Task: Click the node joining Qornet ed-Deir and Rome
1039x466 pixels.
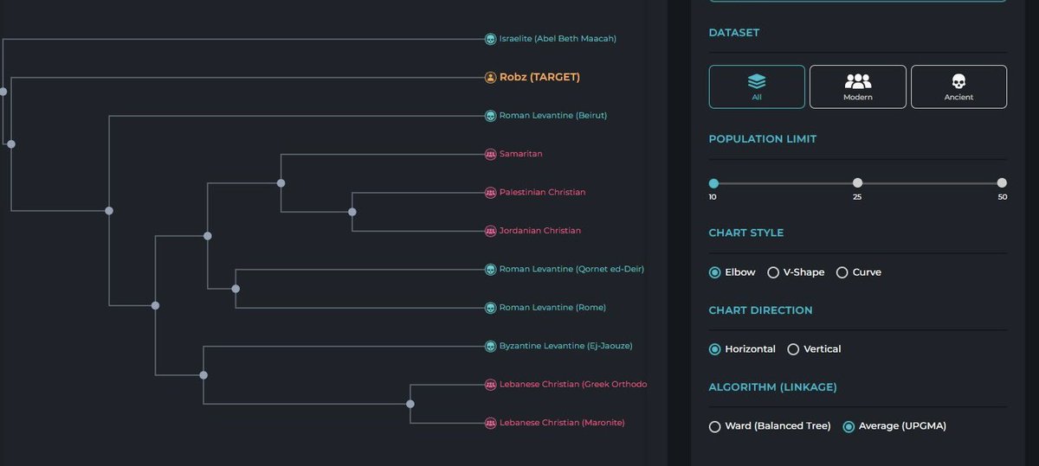Action: pyautogui.click(x=236, y=289)
